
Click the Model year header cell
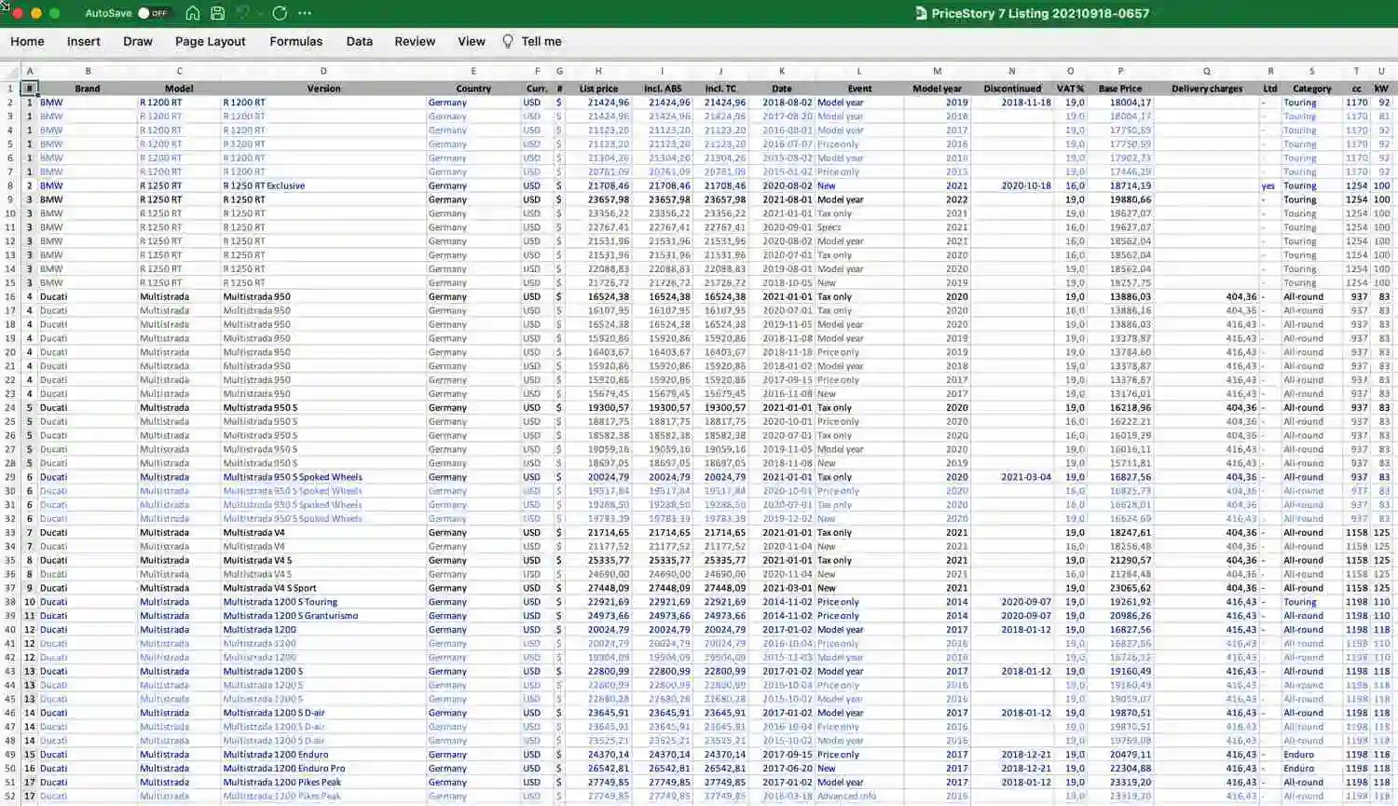(937, 89)
